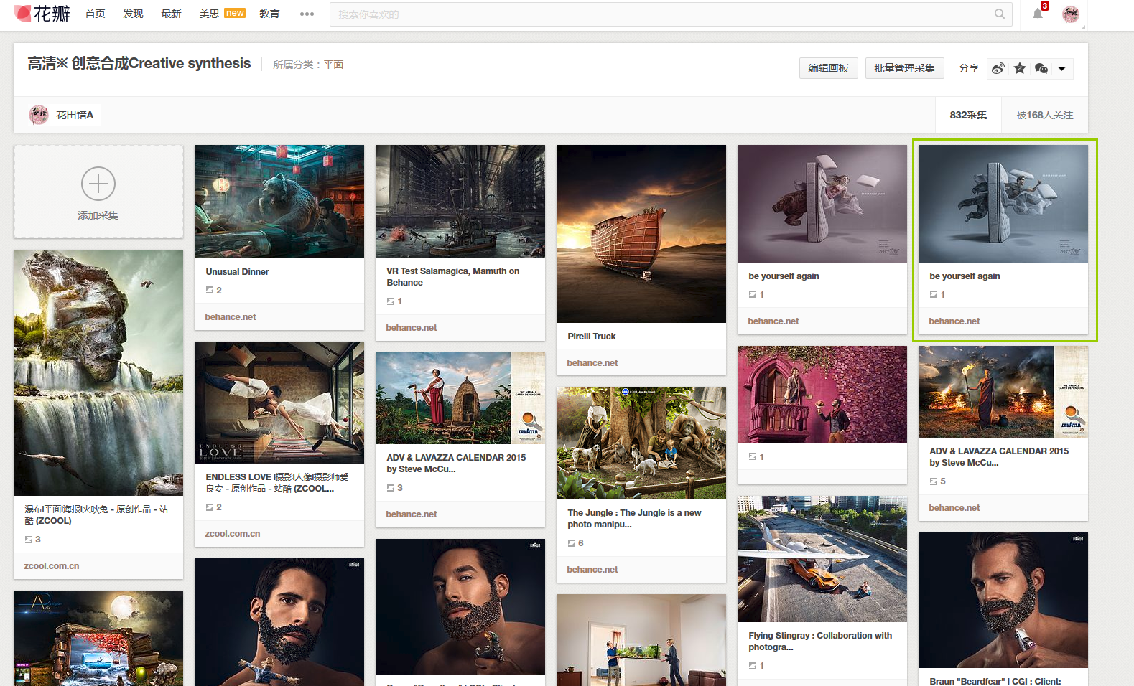Share board to QZone star icon

click(x=1020, y=68)
